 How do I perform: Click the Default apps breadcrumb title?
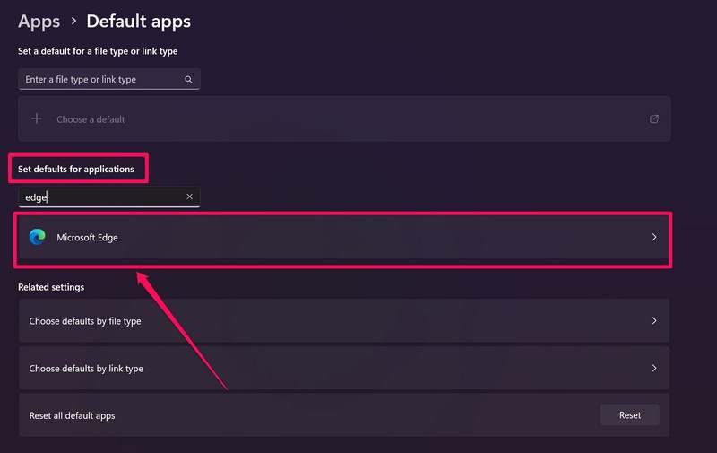click(x=138, y=21)
